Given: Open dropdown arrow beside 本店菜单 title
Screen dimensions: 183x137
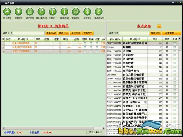Looking at the screenshot, I should 159,26.
